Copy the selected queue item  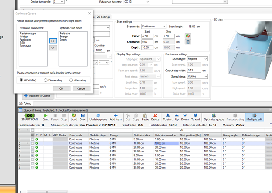tap(136, 117)
